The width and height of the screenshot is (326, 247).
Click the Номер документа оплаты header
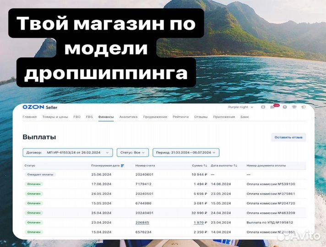click(x=266, y=166)
